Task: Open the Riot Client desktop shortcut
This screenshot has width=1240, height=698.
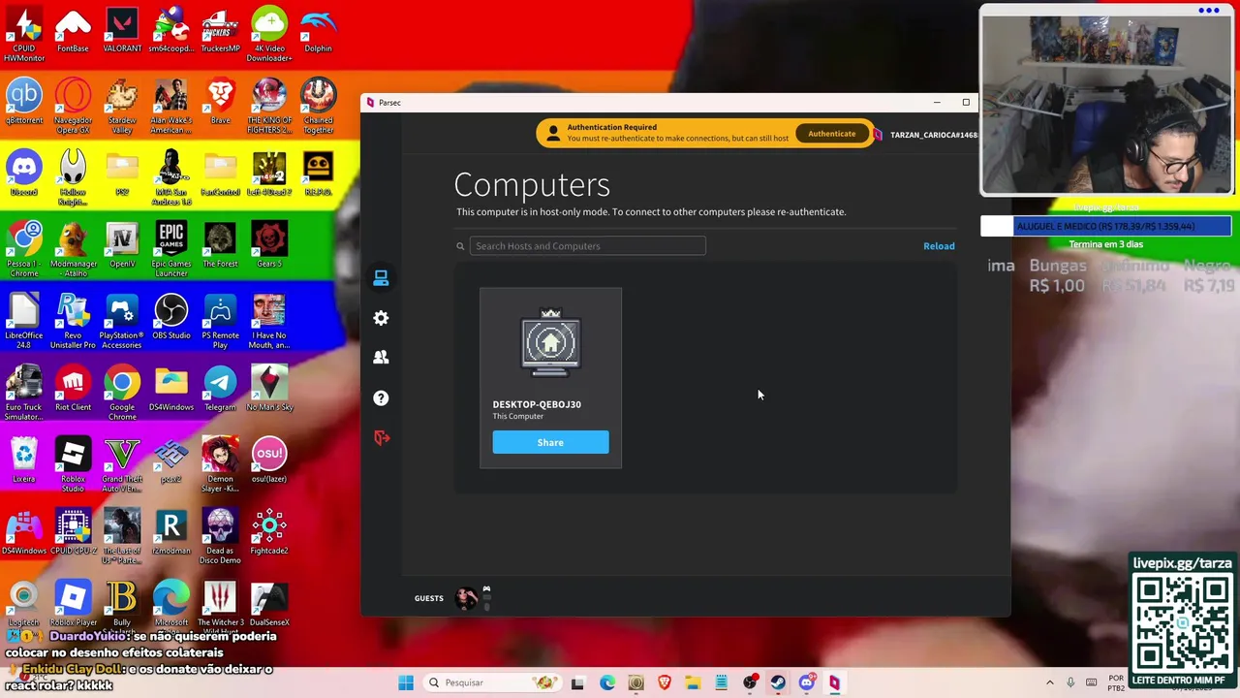Action: 74,388
